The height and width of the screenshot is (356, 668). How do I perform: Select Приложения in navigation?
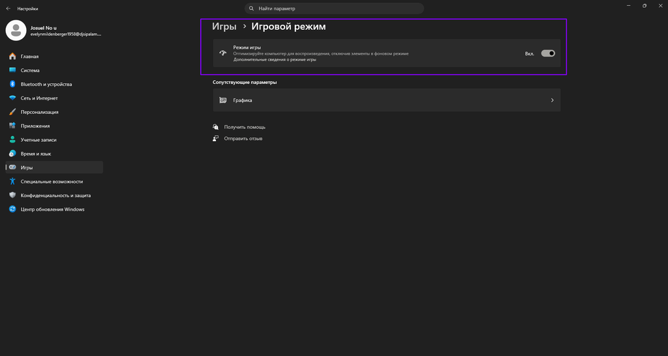coord(54,126)
